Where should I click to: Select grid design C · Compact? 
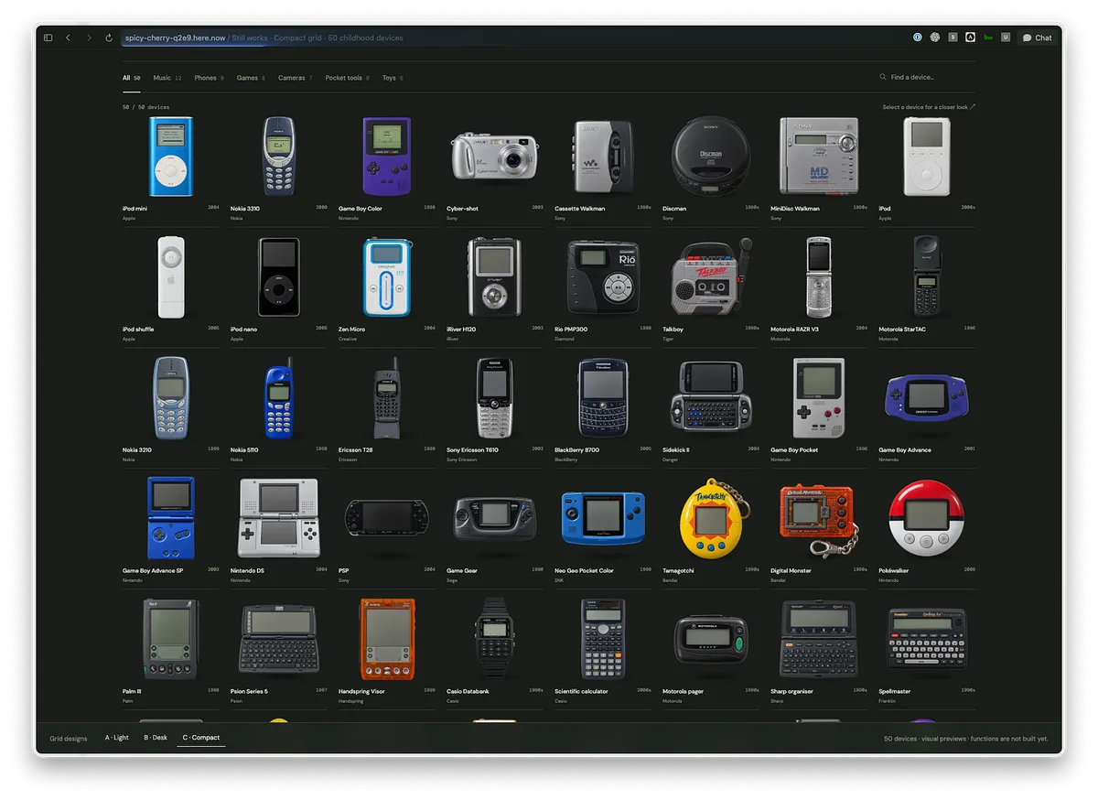pos(201,738)
